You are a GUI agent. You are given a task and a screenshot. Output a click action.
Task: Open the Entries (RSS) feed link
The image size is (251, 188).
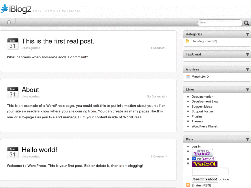201,185
